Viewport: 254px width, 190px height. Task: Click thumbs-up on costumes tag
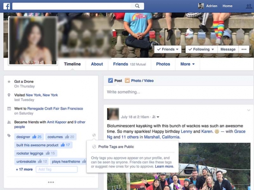coord(67,137)
